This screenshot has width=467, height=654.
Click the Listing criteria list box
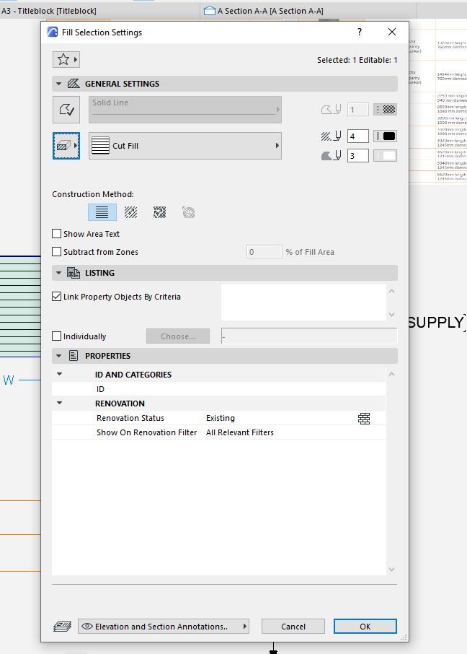(303, 302)
